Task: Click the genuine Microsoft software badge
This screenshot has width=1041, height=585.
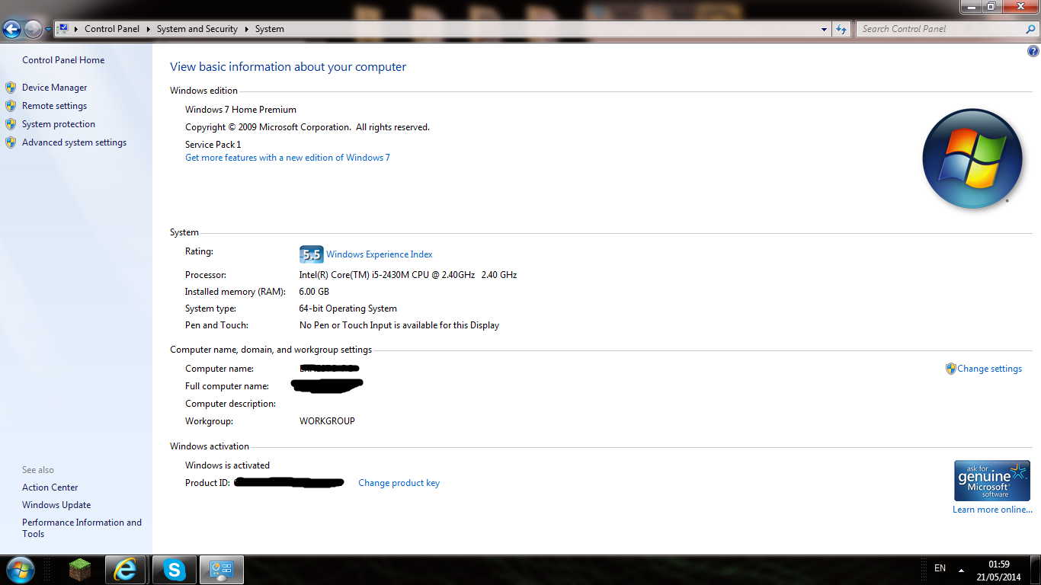Action: tap(991, 481)
